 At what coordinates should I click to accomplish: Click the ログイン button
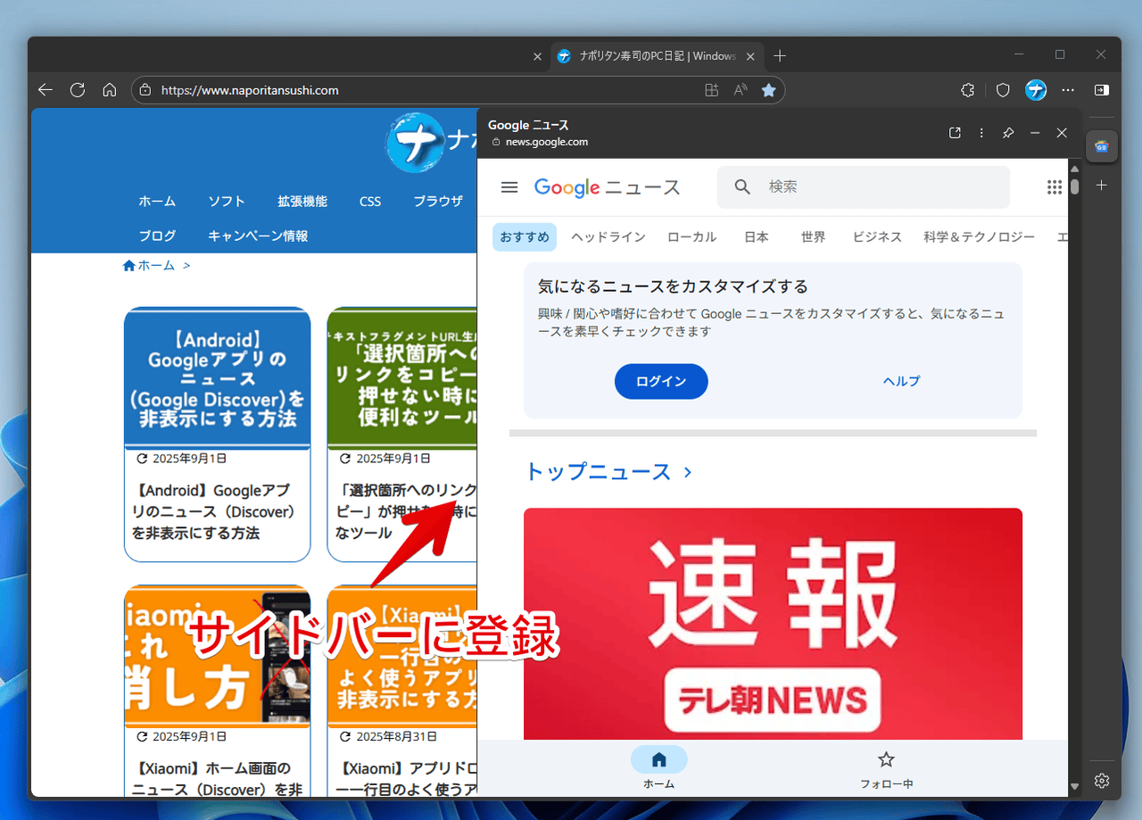(x=661, y=381)
